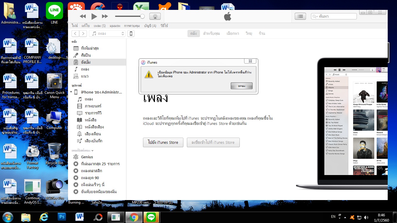Open the Genius playlist
The image size is (397, 223).
(97, 157)
